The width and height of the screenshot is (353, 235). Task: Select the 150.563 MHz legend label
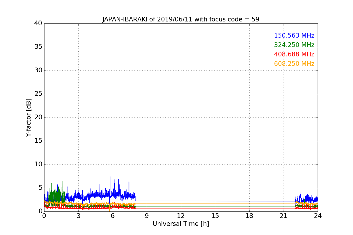(294, 36)
